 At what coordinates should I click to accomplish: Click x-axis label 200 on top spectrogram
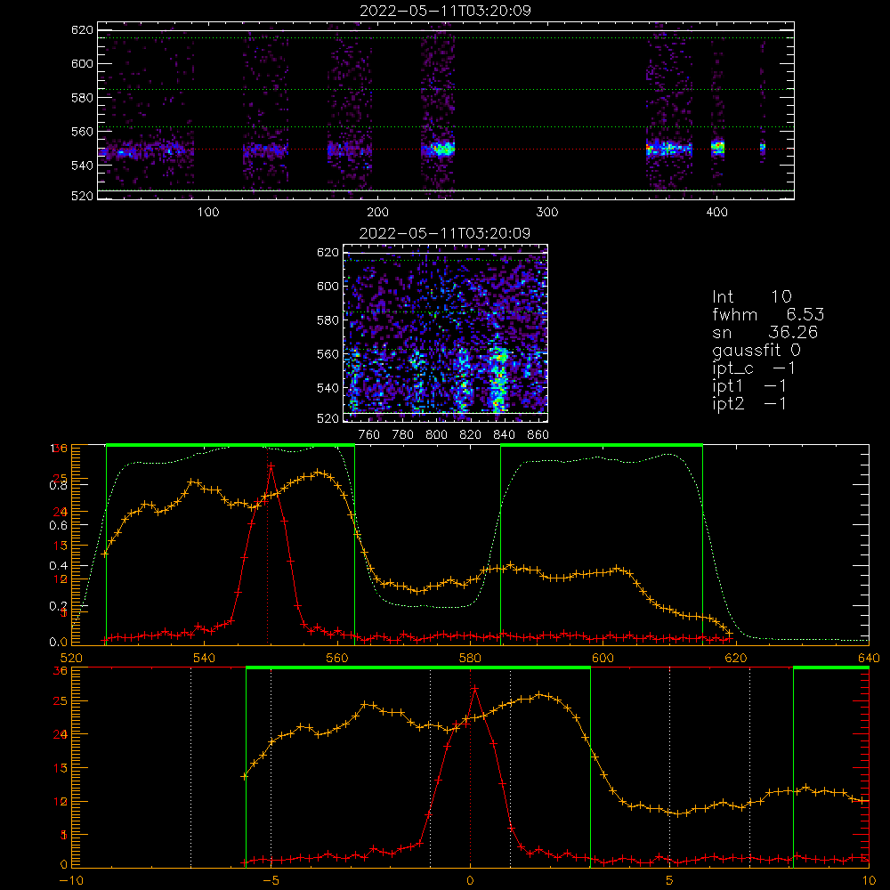[x=377, y=213]
